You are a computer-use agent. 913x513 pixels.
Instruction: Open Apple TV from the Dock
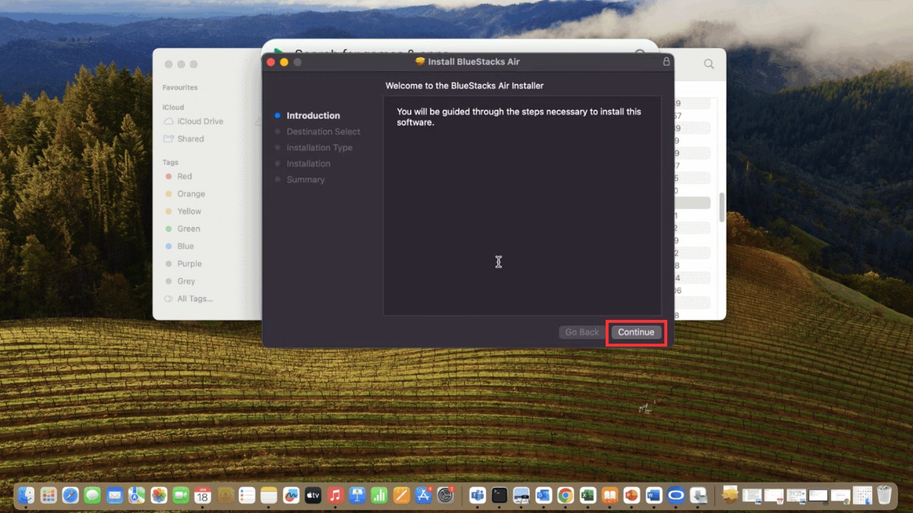pyautogui.click(x=313, y=496)
